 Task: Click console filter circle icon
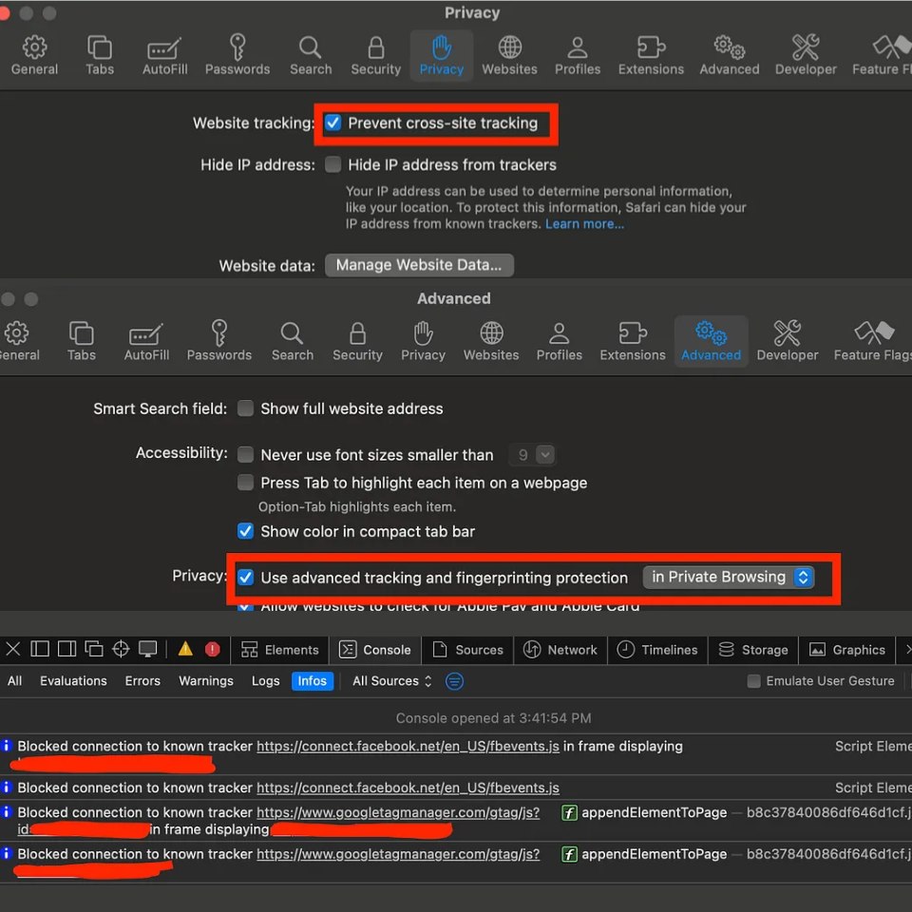(454, 681)
